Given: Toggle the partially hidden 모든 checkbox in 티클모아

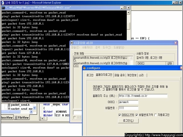Looking at the screenshot, I should [75, 118].
